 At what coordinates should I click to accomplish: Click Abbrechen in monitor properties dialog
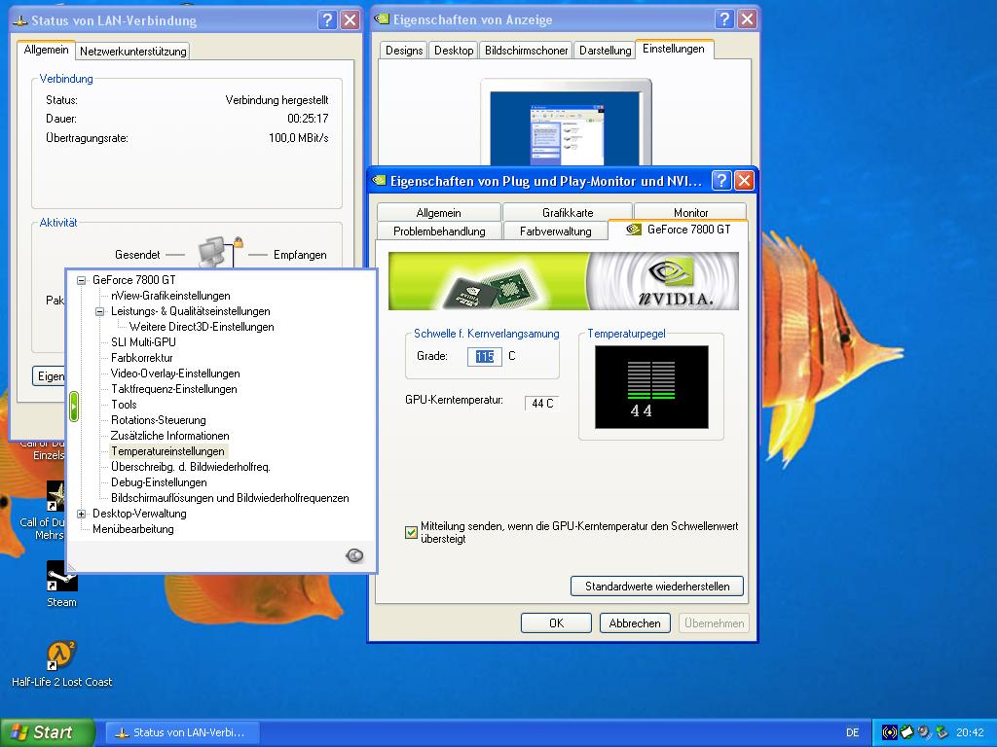point(635,623)
